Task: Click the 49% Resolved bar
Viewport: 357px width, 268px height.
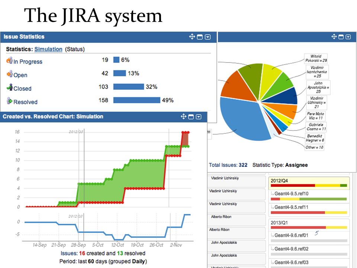Action: pyautogui.click(x=137, y=100)
